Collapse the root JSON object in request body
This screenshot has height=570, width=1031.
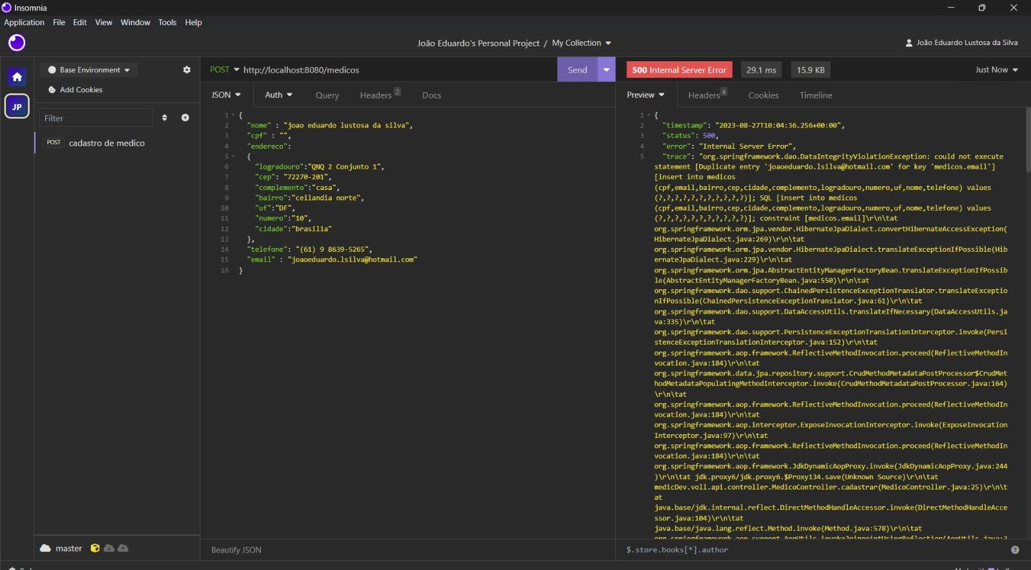coord(234,115)
